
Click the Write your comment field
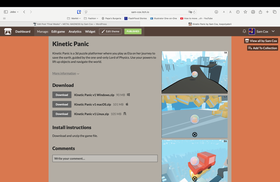point(105,158)
